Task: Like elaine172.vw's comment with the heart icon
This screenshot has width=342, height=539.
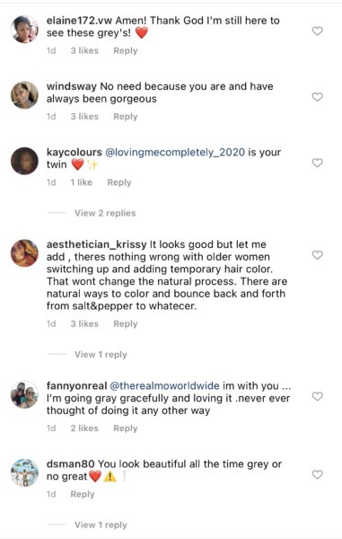Action: tap(317, 31)
